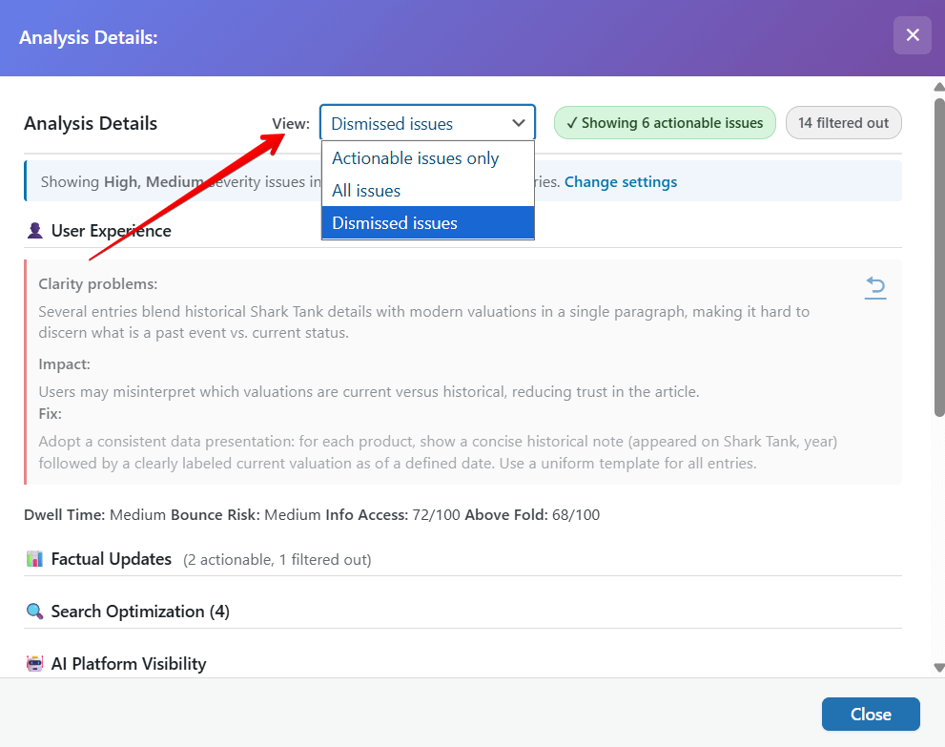
Task: Click the User Experience section header
Action: 112,230
